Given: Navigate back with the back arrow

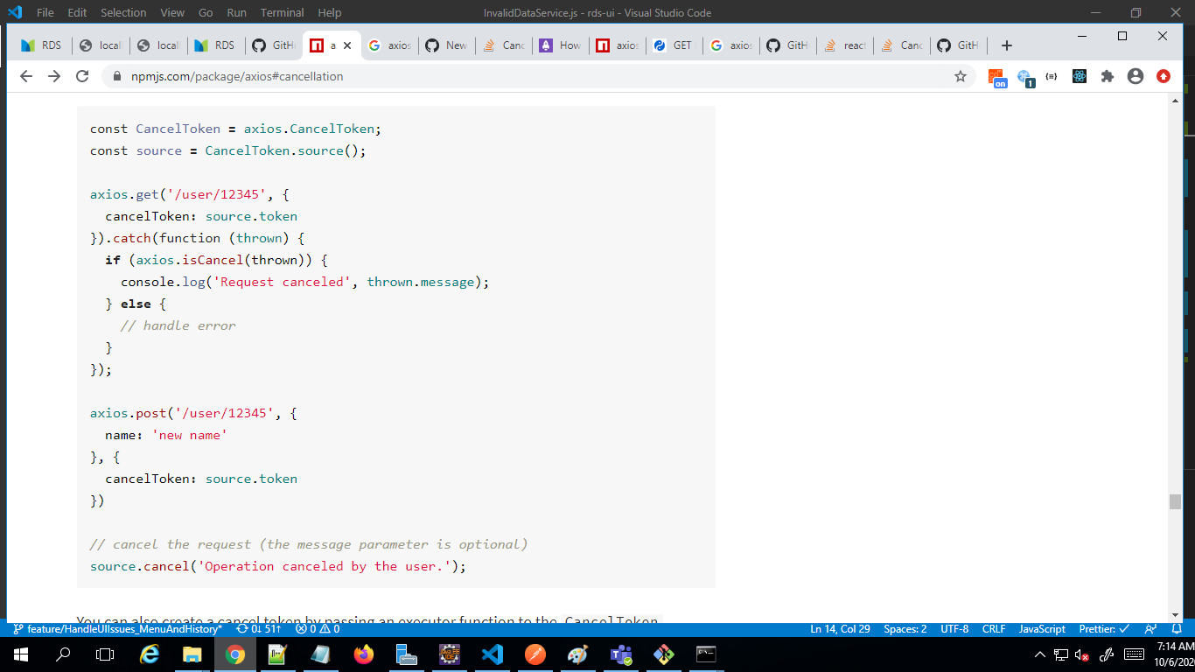Looking at the screenshot, I should 25,76.
